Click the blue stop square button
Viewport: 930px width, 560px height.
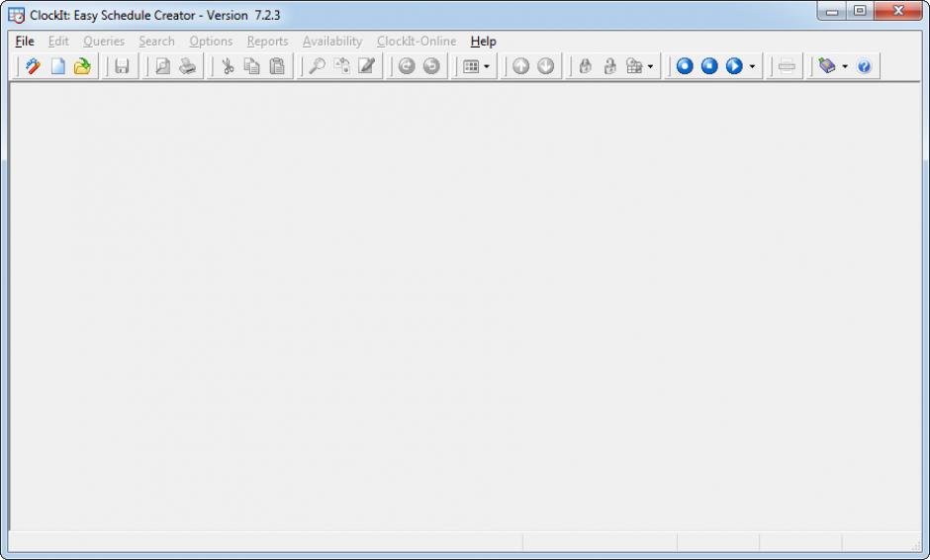coord(709,66)
